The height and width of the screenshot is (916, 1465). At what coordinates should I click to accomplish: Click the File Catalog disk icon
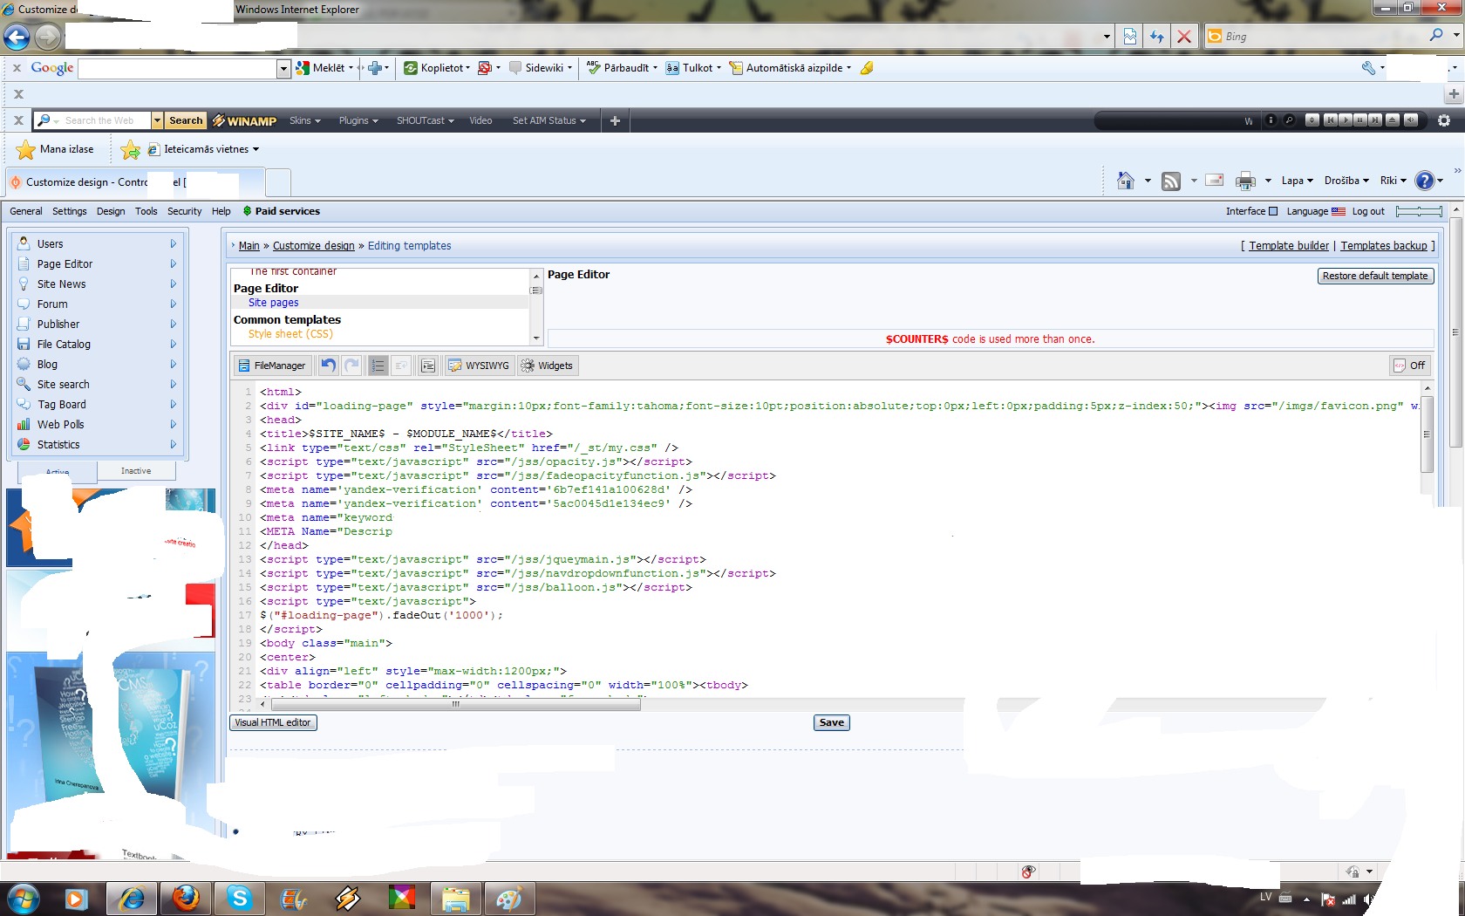(24, 344)
